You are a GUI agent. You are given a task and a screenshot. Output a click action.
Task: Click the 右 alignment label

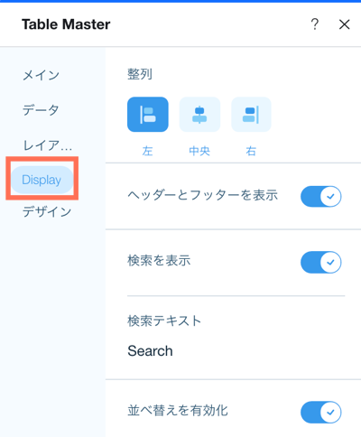point(251,151)
